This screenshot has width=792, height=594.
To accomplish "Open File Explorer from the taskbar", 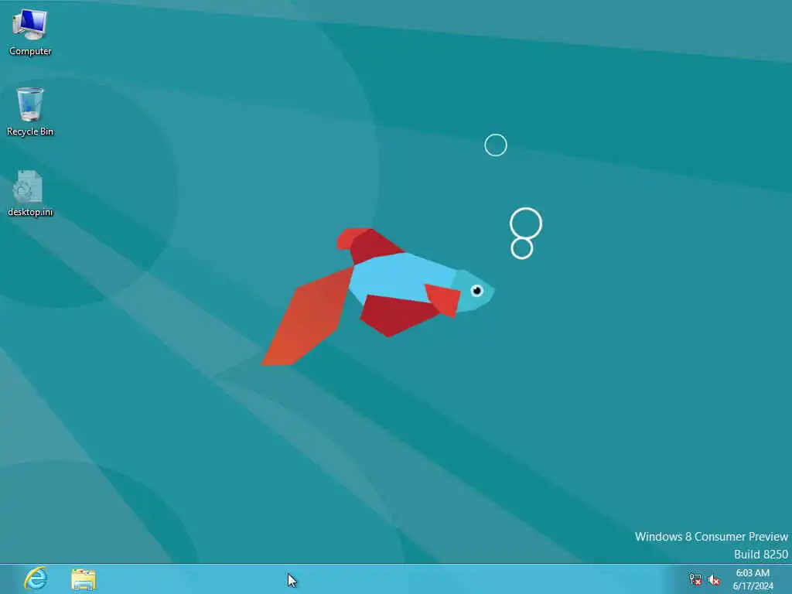I will (84, 579).
